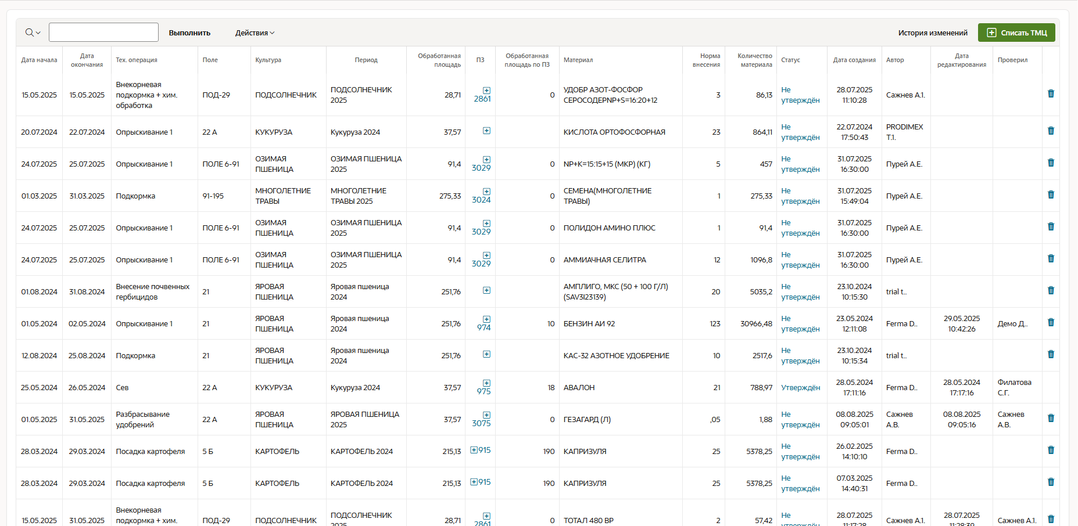Image resolution: width=1078 pixels, height=526 pixels.
Task: Open ПЗ number 974 link
Action: (484, 328)
